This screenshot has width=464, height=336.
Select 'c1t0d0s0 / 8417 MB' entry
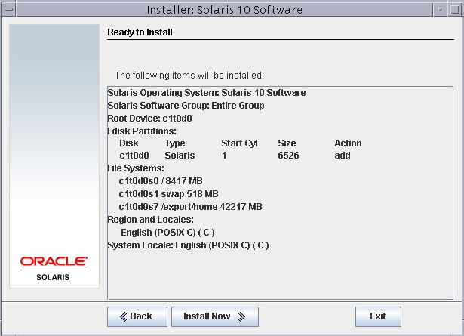tap(161, 181)
